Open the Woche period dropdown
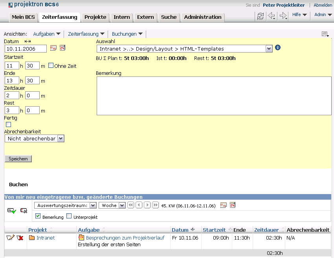 pos(122,205)
